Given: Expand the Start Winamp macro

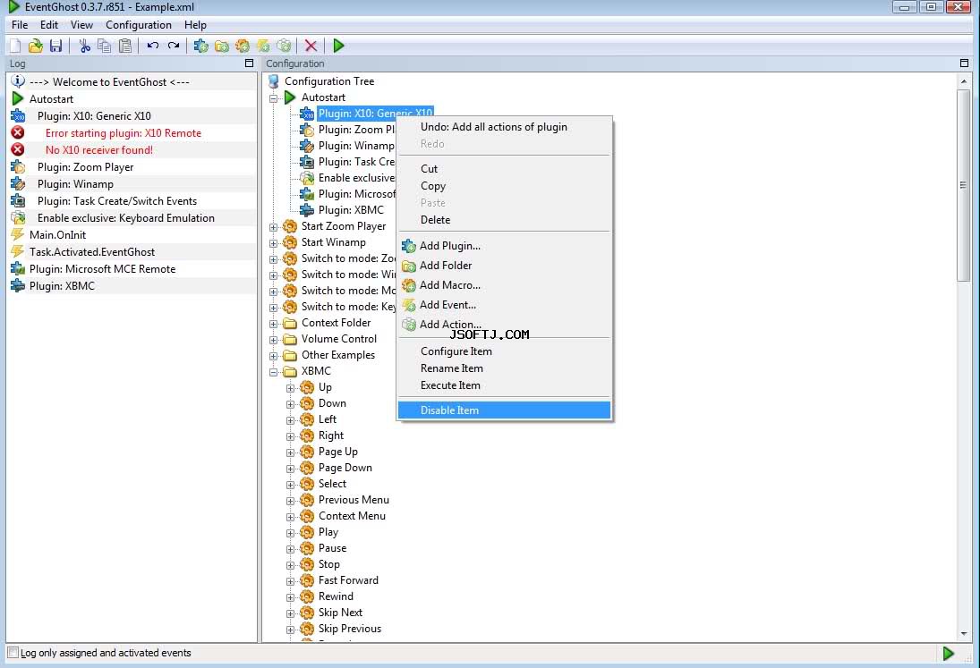Looking at the screenshot, I should [x=273, y=243].
